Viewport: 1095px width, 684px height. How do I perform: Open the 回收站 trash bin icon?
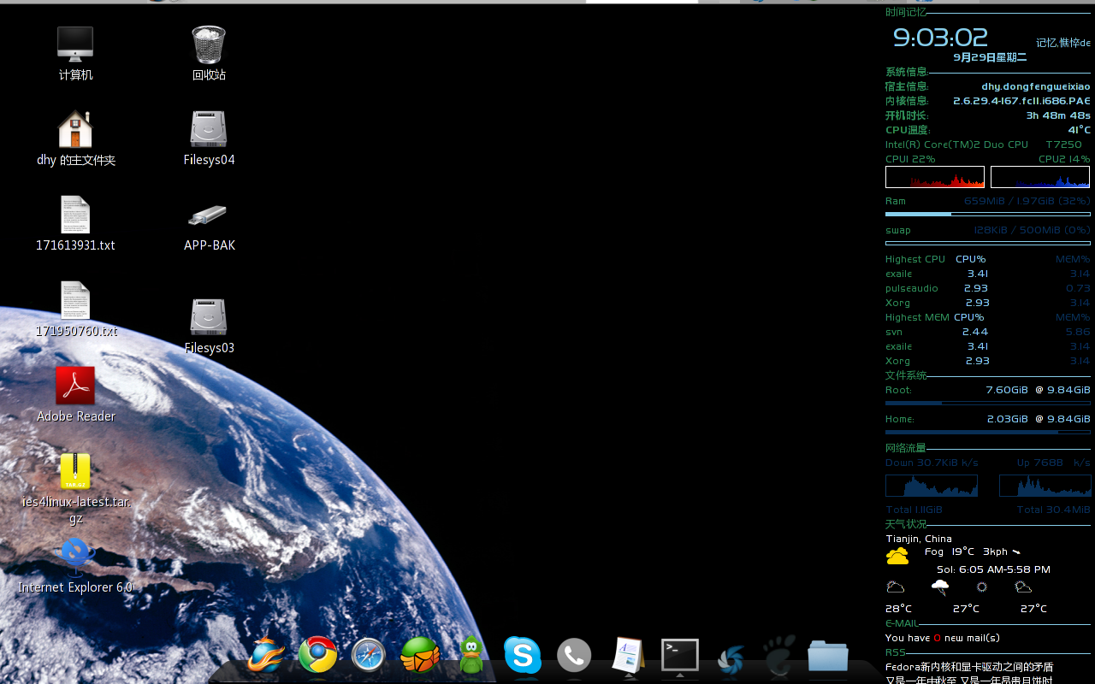pyautogui.click(x=209, y=44)
